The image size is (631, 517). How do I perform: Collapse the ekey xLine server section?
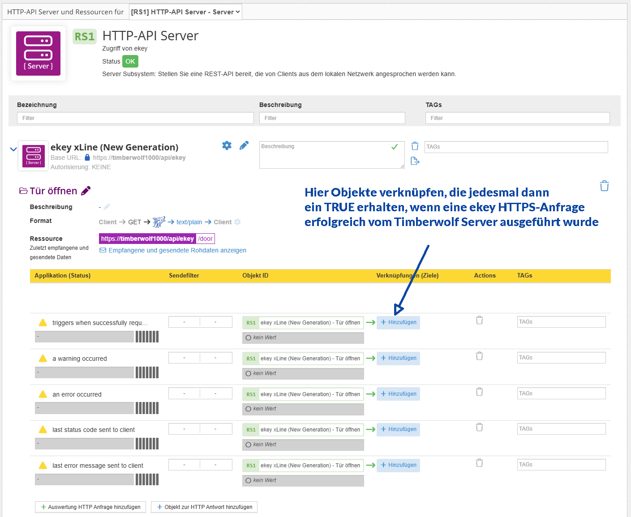click(x=13, y=149)
